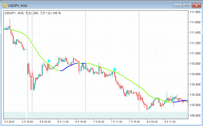
Task: Close the USDJPY, M30 chart window
Action: click(196, 6)
